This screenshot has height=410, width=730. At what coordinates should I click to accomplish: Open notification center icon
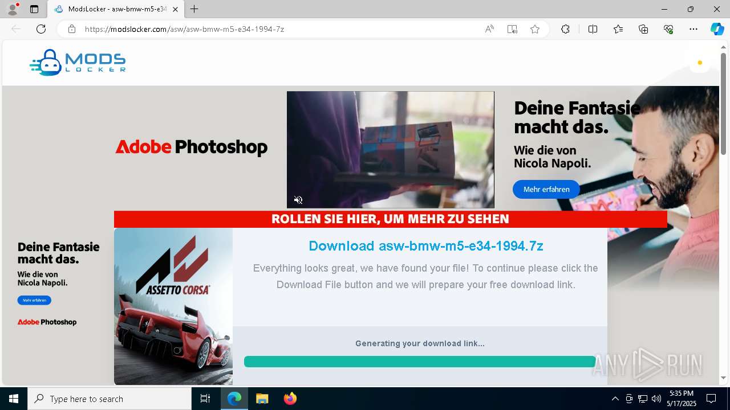click(711, 399)
